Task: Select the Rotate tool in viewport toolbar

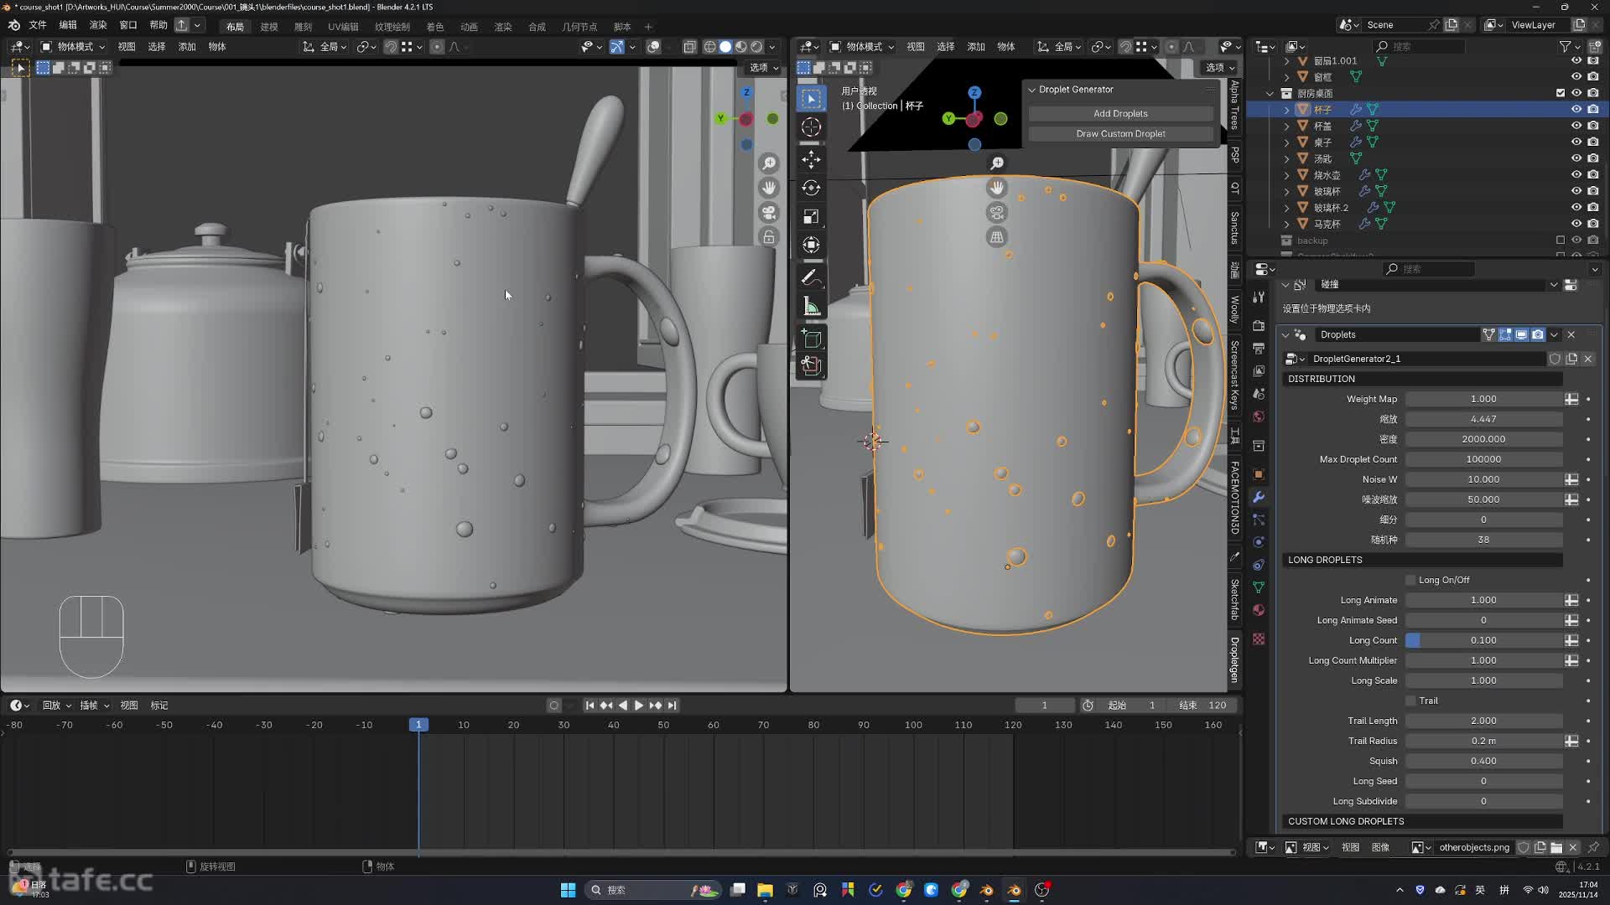Action: click(811, 188)
